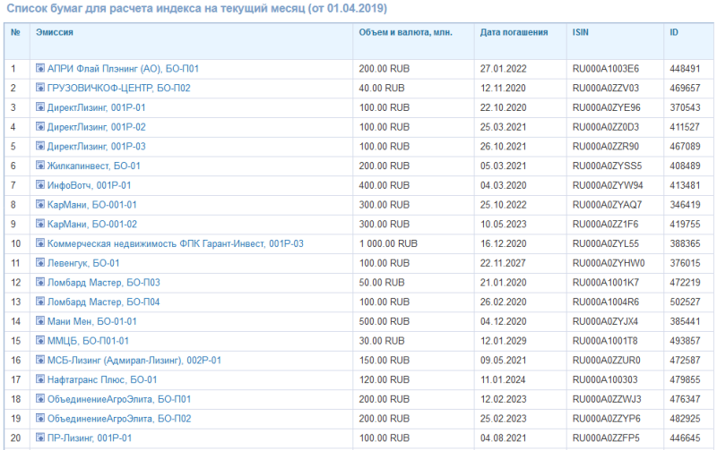The image size is (717, 450).
Task: Click the icon beside ОбъединениеАгроЭлита, БО-П01
Action: pyautogui.click(x=40, y=398)
